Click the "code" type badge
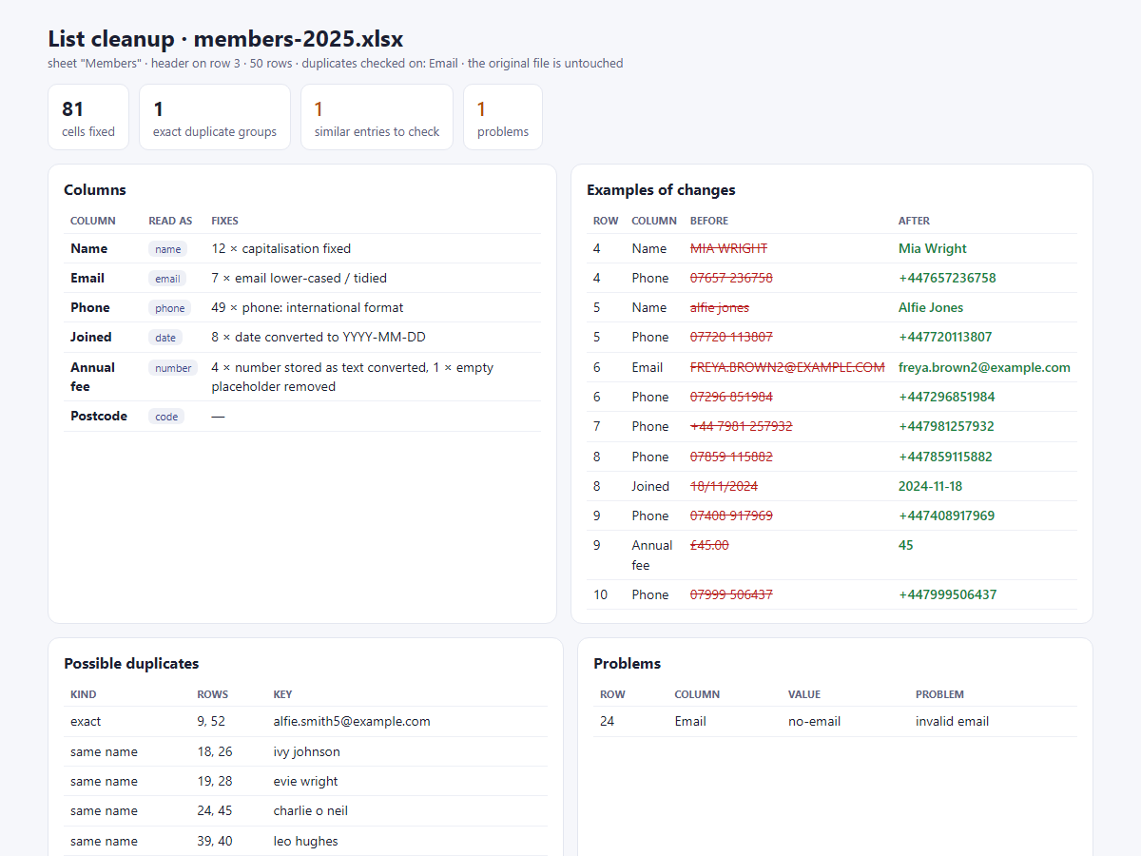The width and height of the screenshot is (1141, 856). [166, 417]
